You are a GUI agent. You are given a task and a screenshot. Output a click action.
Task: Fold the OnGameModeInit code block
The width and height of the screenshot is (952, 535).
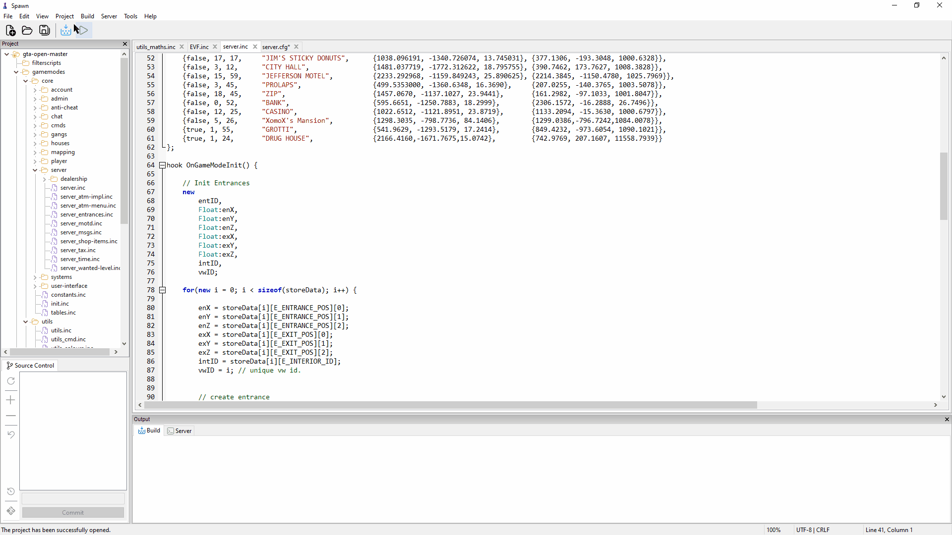[162, 165]
